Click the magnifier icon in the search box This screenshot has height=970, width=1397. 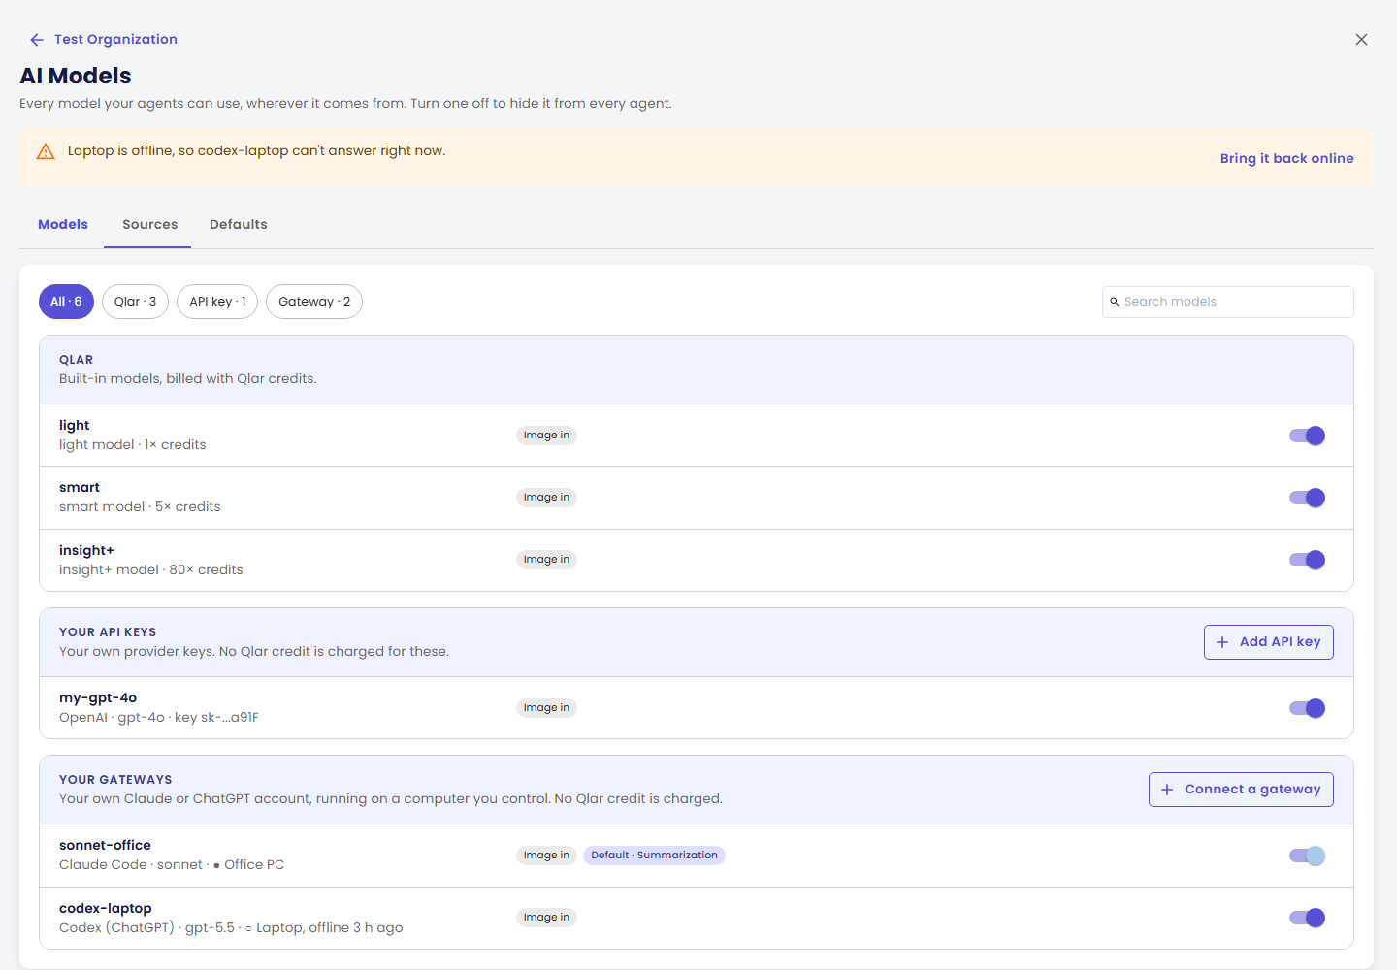[1115, 302]
